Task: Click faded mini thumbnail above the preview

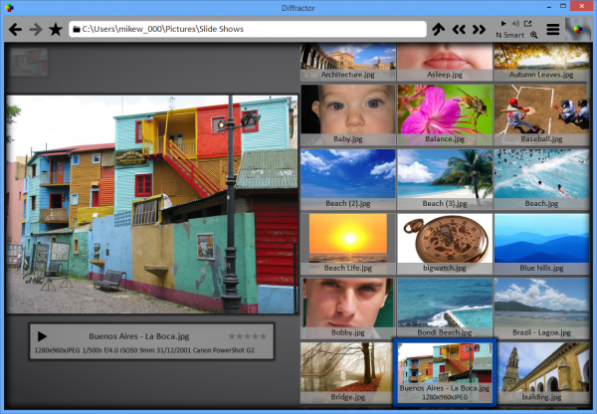Action: pyautogui.click(x=29, y=62)
